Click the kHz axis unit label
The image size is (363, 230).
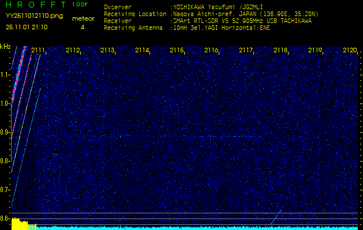pyautogui.click(x=5, y=46)
